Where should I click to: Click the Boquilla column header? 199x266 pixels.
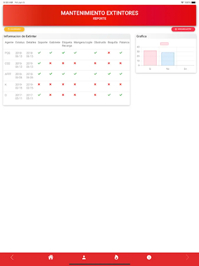click(x=113, y=42)
